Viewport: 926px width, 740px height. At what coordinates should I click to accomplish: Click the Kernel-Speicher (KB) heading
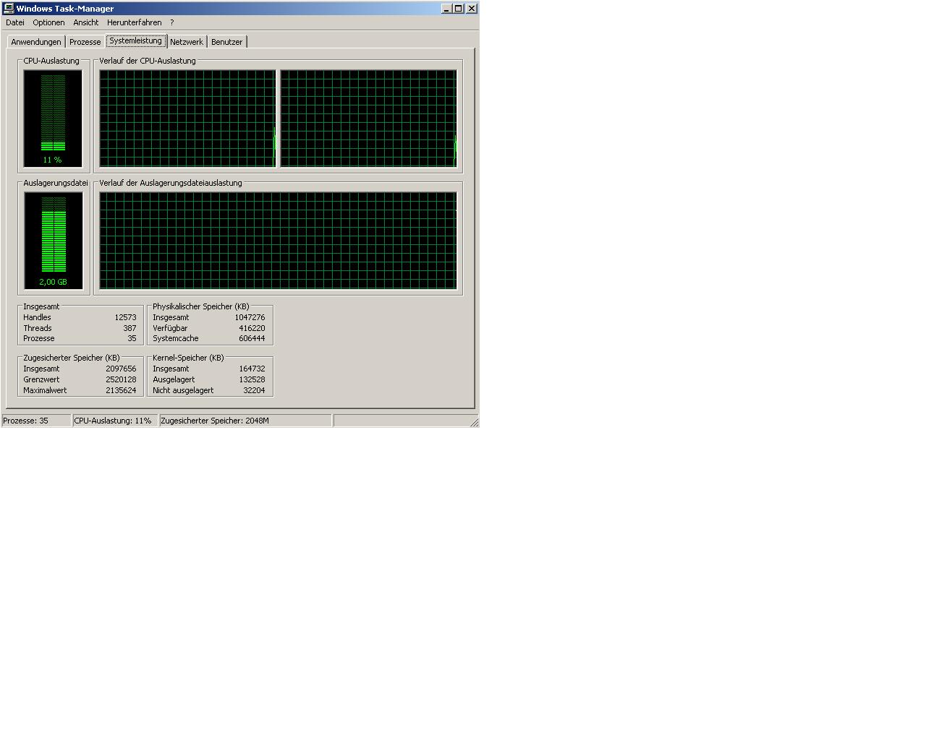(188, 358)
